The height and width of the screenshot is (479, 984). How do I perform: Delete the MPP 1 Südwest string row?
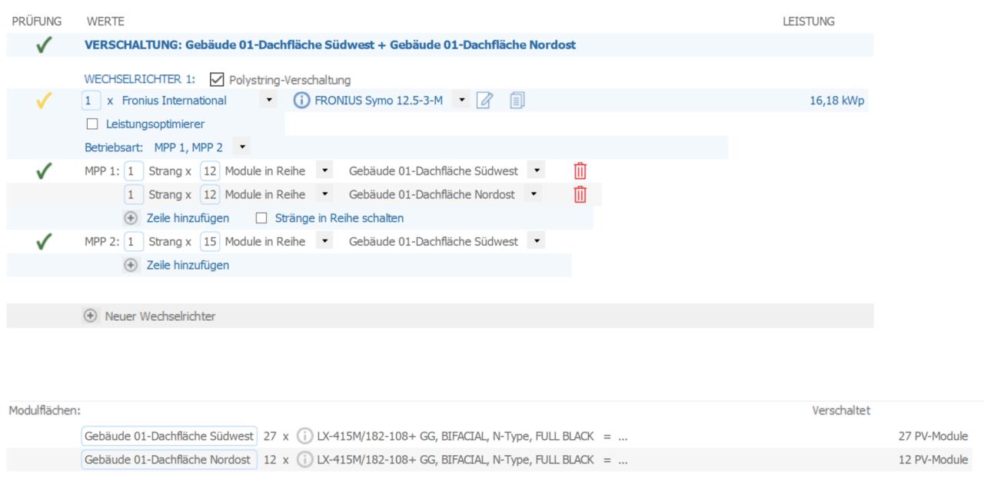[581, 171]
